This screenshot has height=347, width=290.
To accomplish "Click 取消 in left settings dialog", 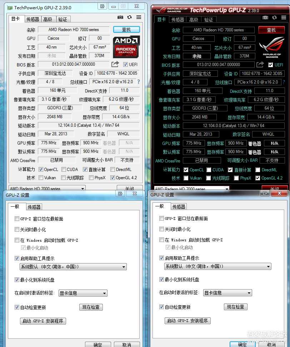I will pyautogui.click(x=127, y=345).
